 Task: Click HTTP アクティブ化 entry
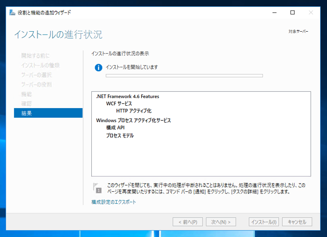[x=134, y=111]
